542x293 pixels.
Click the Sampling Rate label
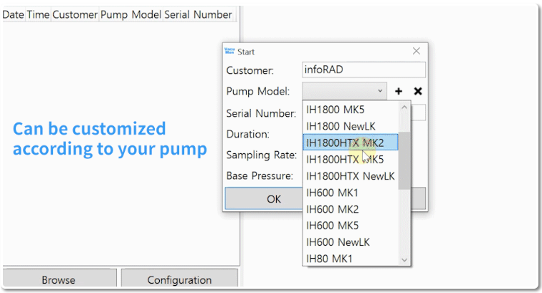coord(261,155)
